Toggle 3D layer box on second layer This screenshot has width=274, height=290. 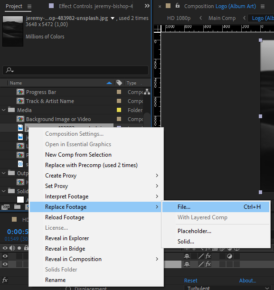237,264
